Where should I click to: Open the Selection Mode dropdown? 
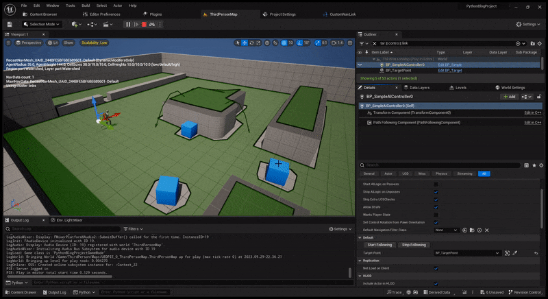click(42, 24)
